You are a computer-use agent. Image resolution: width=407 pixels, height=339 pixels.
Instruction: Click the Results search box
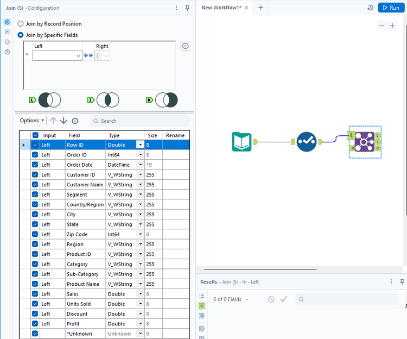click(347, 299)
